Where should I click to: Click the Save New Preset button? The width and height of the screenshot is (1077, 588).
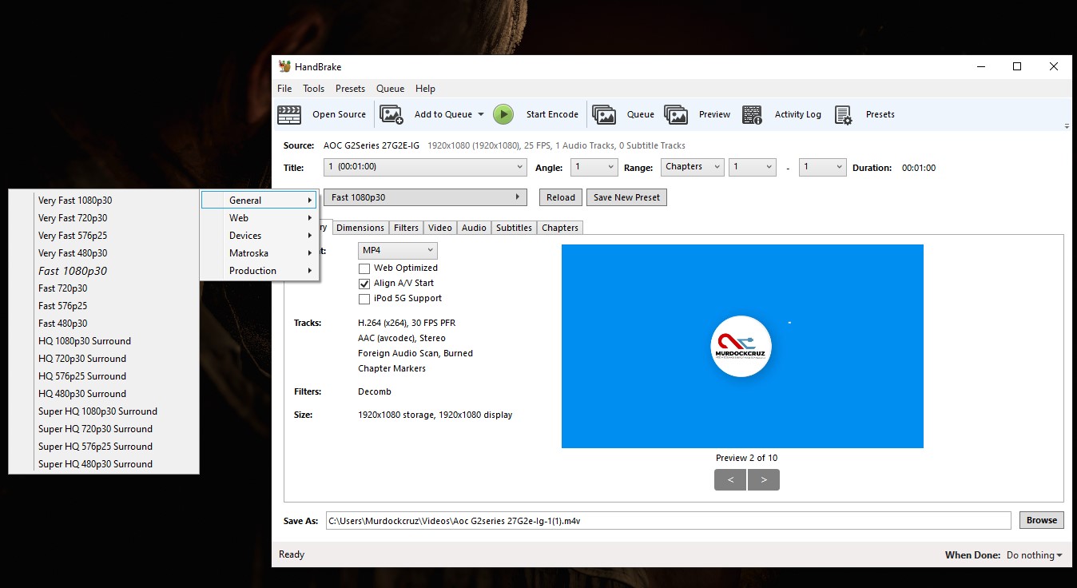pos(626,197)
